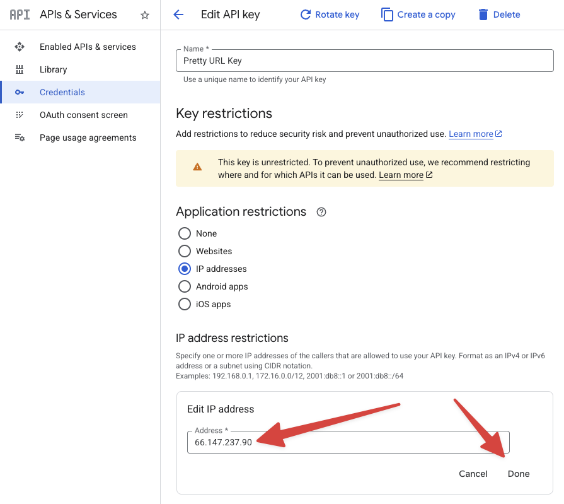Open Application restrictions help question mark
The width and height of the screenshot is (564, 504).
click(x=321, y=212)
